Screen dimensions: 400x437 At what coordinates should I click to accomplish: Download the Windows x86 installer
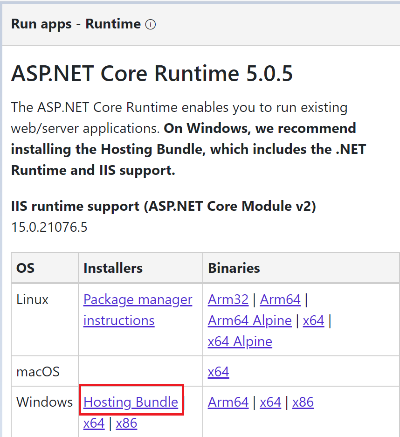pyautogui.click(x=126, y=423)
